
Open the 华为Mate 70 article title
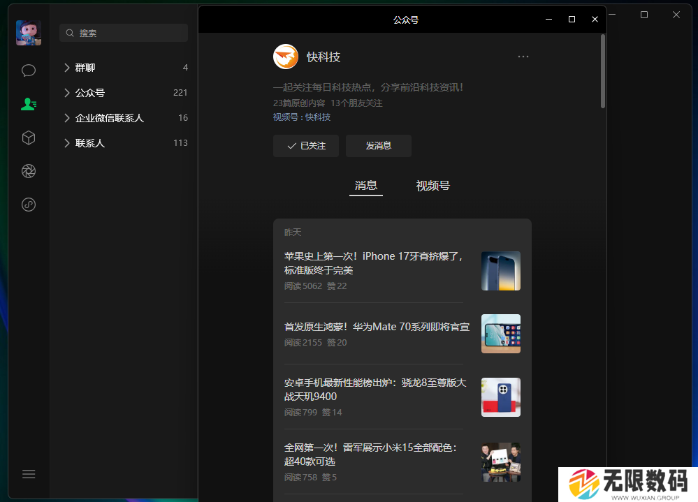pos(377,327)
